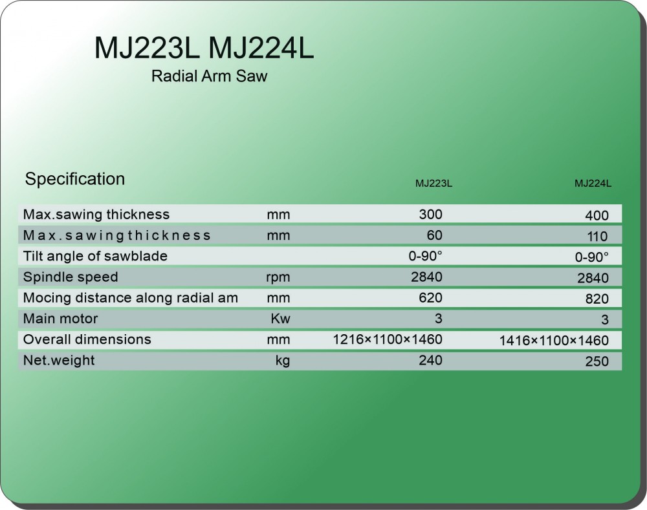Click the 0-90° value in MJ223L column
This screenshot has height=510, width=647.
[x=425, y=256]
